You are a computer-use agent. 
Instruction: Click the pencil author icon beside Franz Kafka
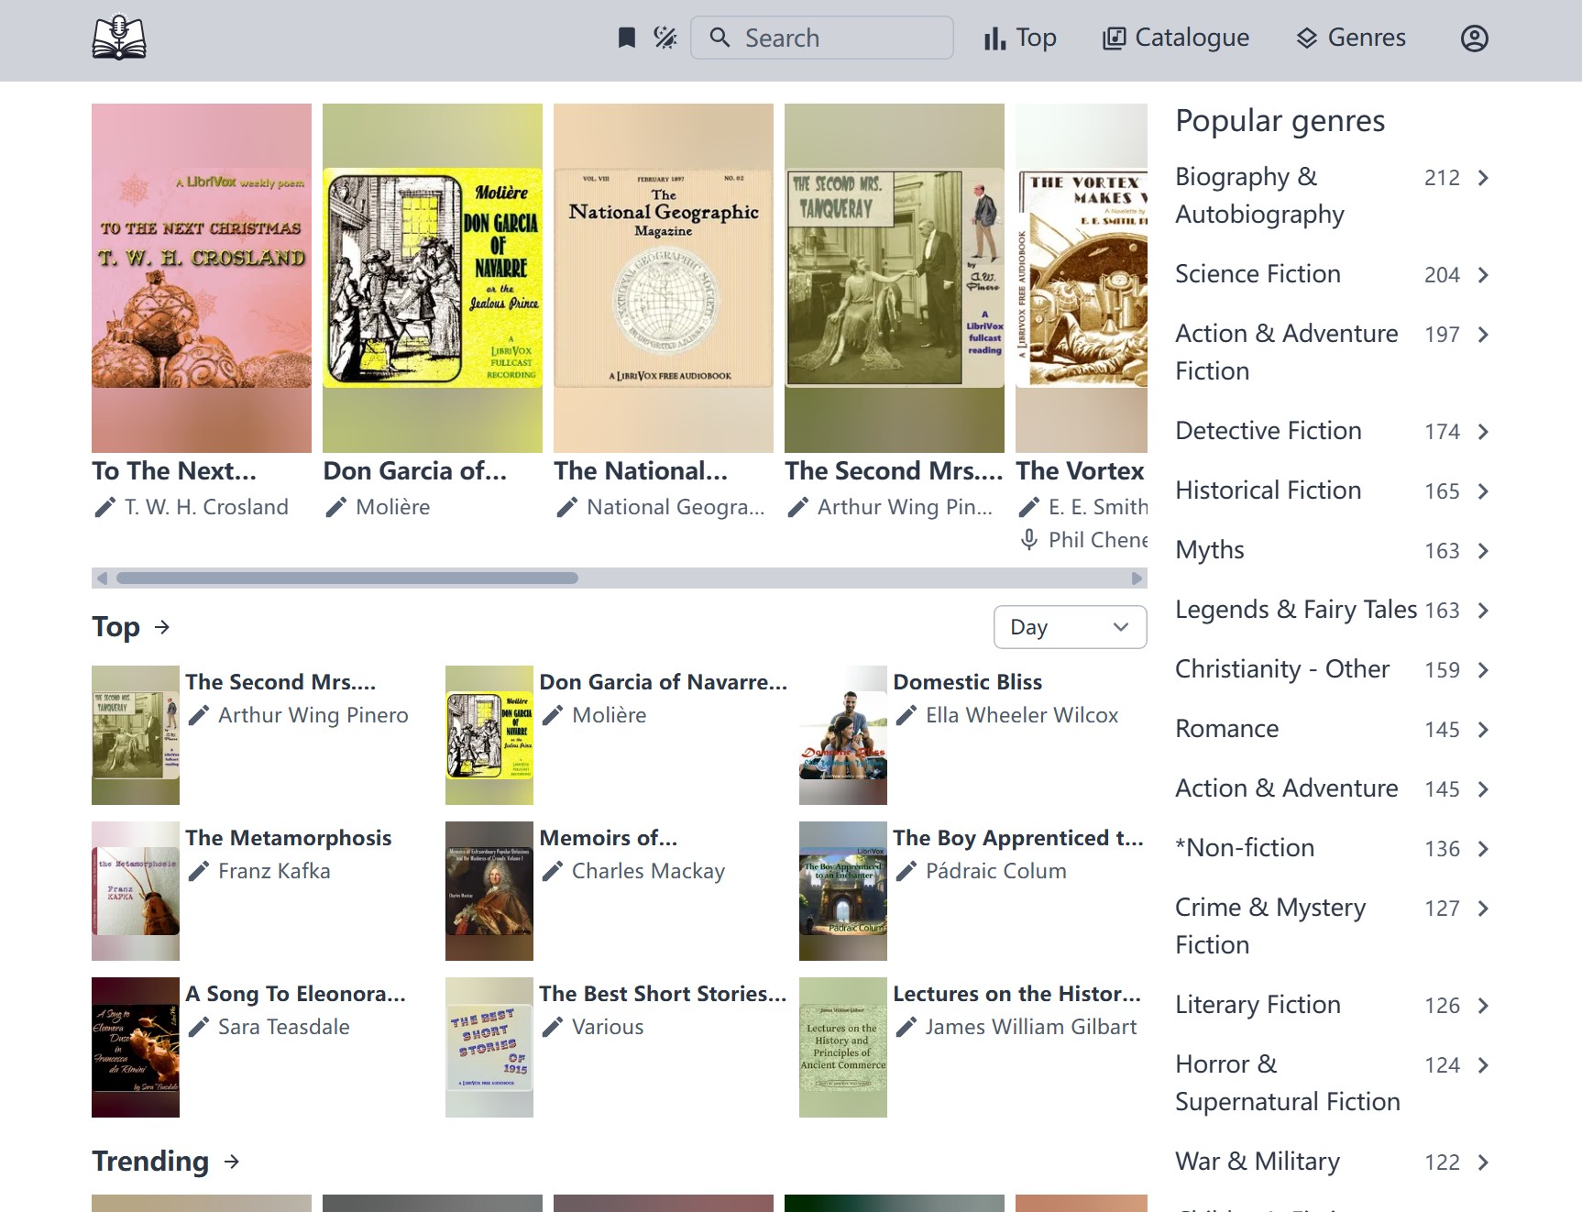click(x=196, y=872)
